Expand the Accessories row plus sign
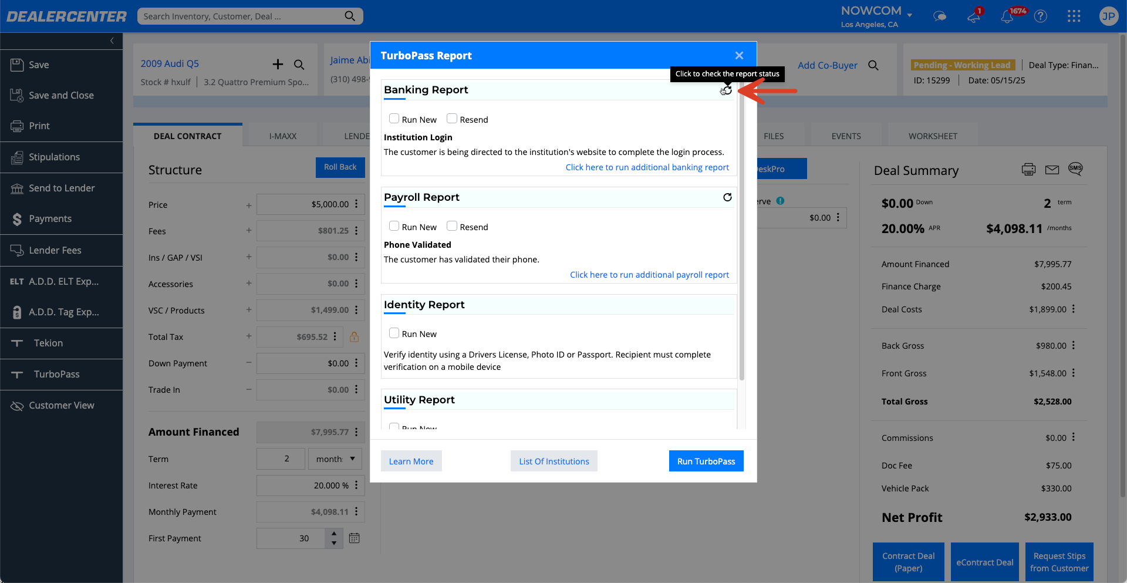Viewport: 1127px width, 583px height. point(249,284)
